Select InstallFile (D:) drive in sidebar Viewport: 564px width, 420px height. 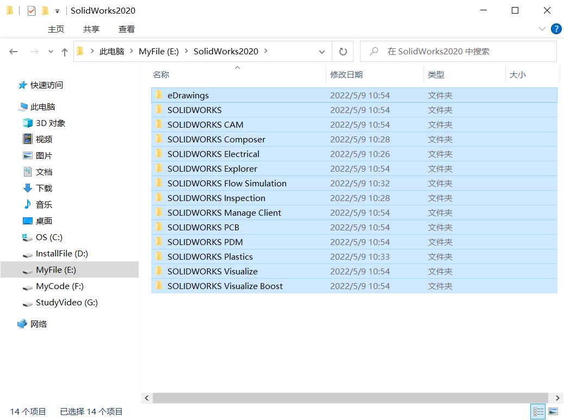pos(62,254)
